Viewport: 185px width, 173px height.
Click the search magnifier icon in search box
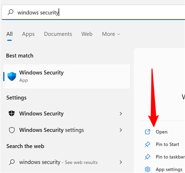click(x=11, y=12)
